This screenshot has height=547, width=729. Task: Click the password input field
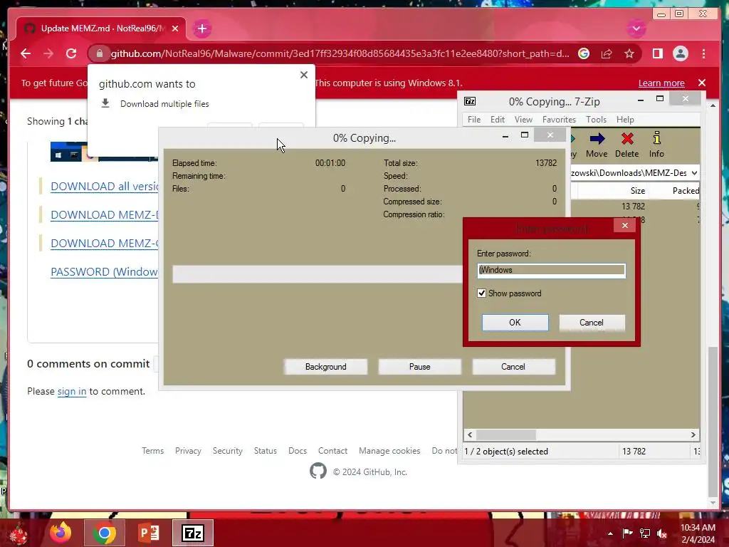point(552,270)
